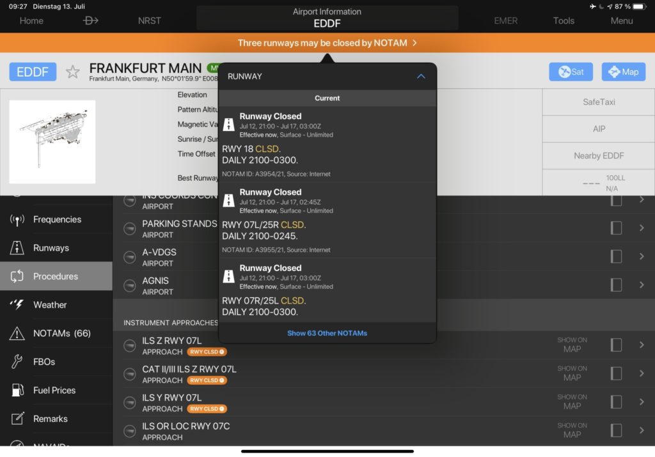
Task: Open NRST nearest page
Action: tap(149, 20)
